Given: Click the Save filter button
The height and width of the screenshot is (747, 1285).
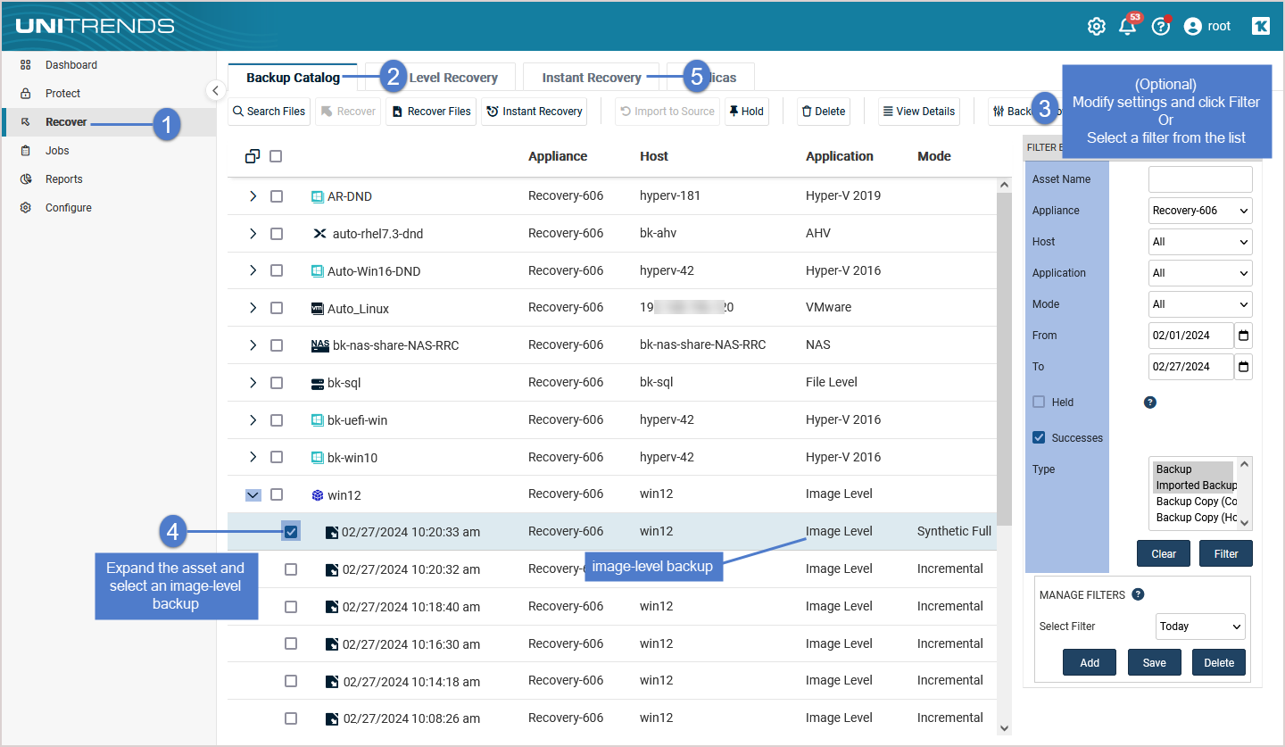Looking at the screenshot, I should click(1155, 662).
